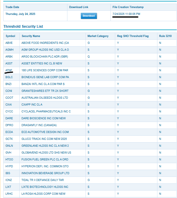
Task: Click DRAGANFLY INC (CANADA) security name
Action: (39, 125)
